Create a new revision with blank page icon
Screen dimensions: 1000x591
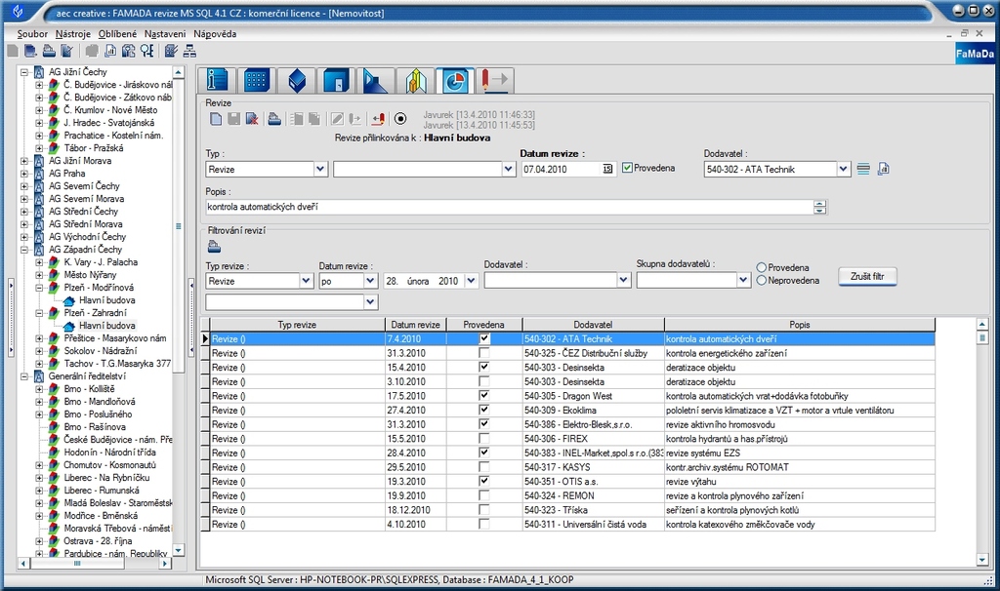(216, 118)
